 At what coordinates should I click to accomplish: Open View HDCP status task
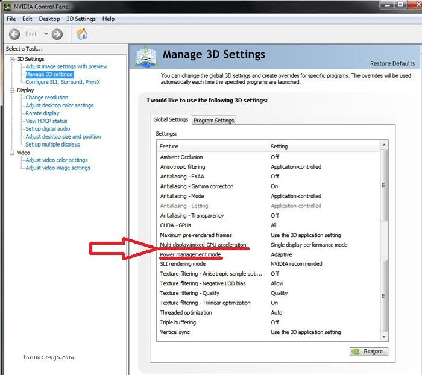[x=46, y=121]
